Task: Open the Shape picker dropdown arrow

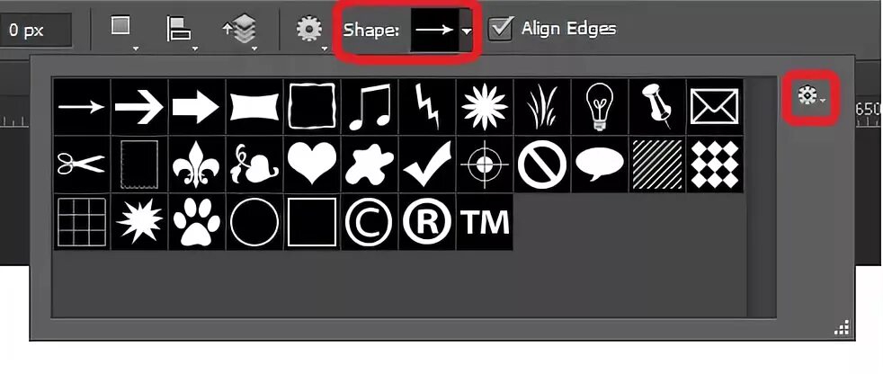Action: [x=467, y=31]
